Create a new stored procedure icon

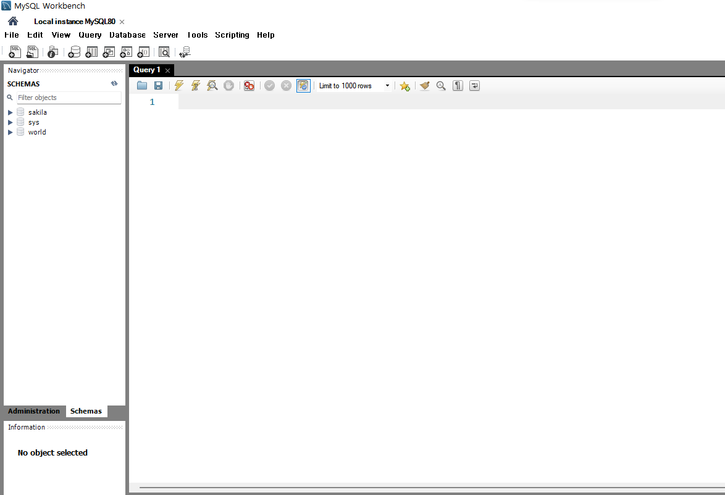click(126, 52)
